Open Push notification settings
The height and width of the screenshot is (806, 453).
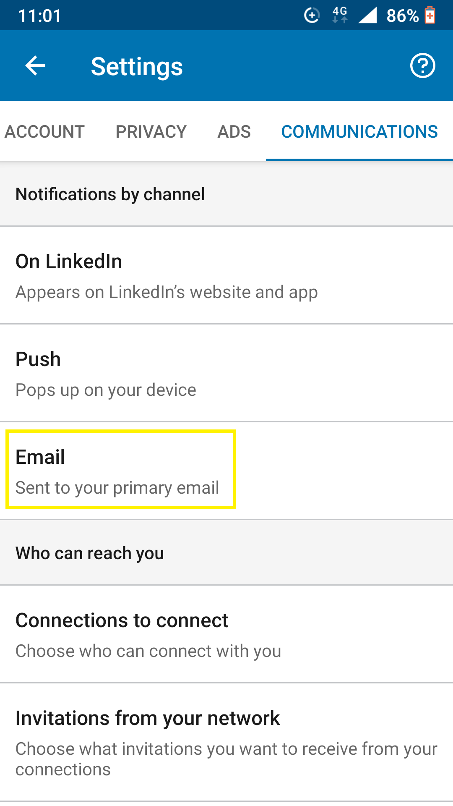[226, 373]
